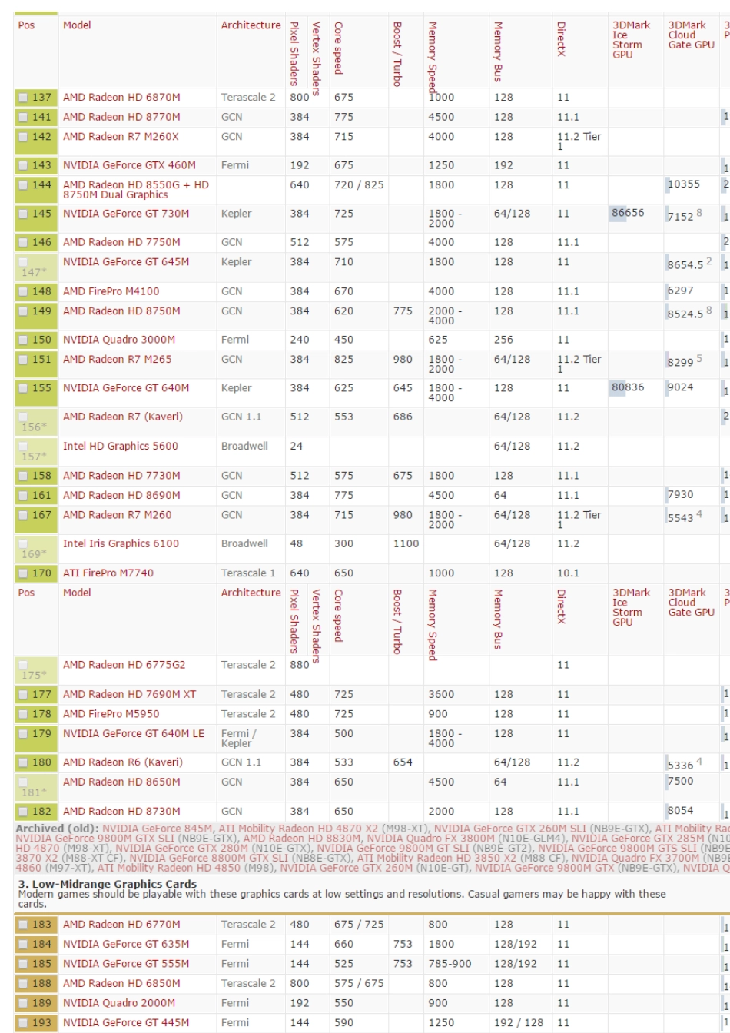This screenshot has width=730, height=1033.
Task: Mark the checkbox next to position 155
Action: [x=23, y=388]
